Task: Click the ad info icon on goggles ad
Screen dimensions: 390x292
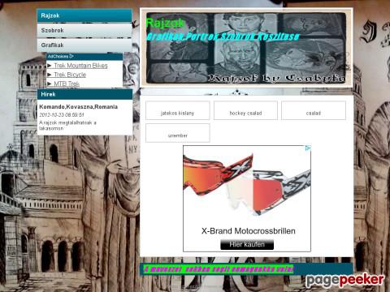Action: (308, 148)
